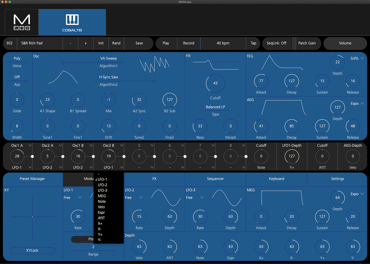Toggle mod slot Osc2 B connection node
The width and height of the screenshot is (370, 264).
(124, 156)
